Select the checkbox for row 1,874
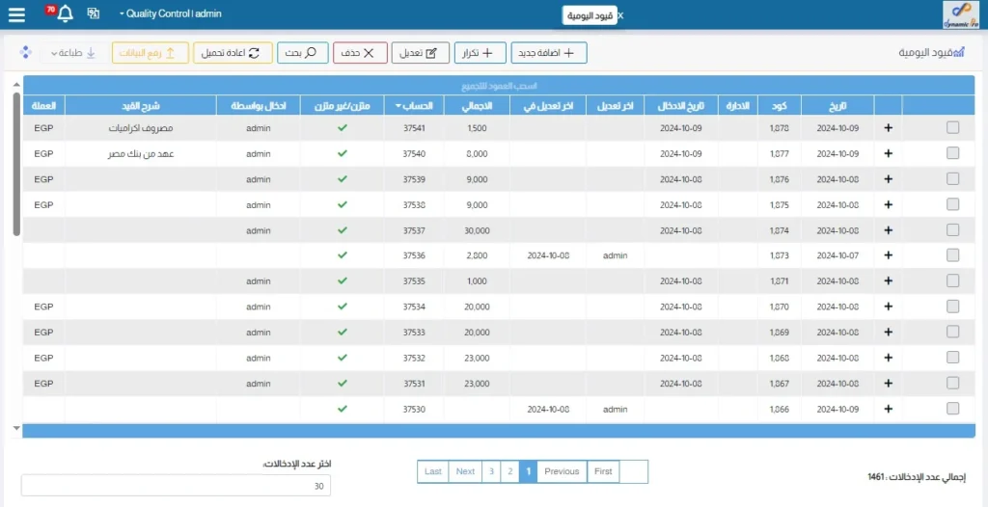Viewport: 988px width, 507px height. pyautogui.click(x=953, y=230)
